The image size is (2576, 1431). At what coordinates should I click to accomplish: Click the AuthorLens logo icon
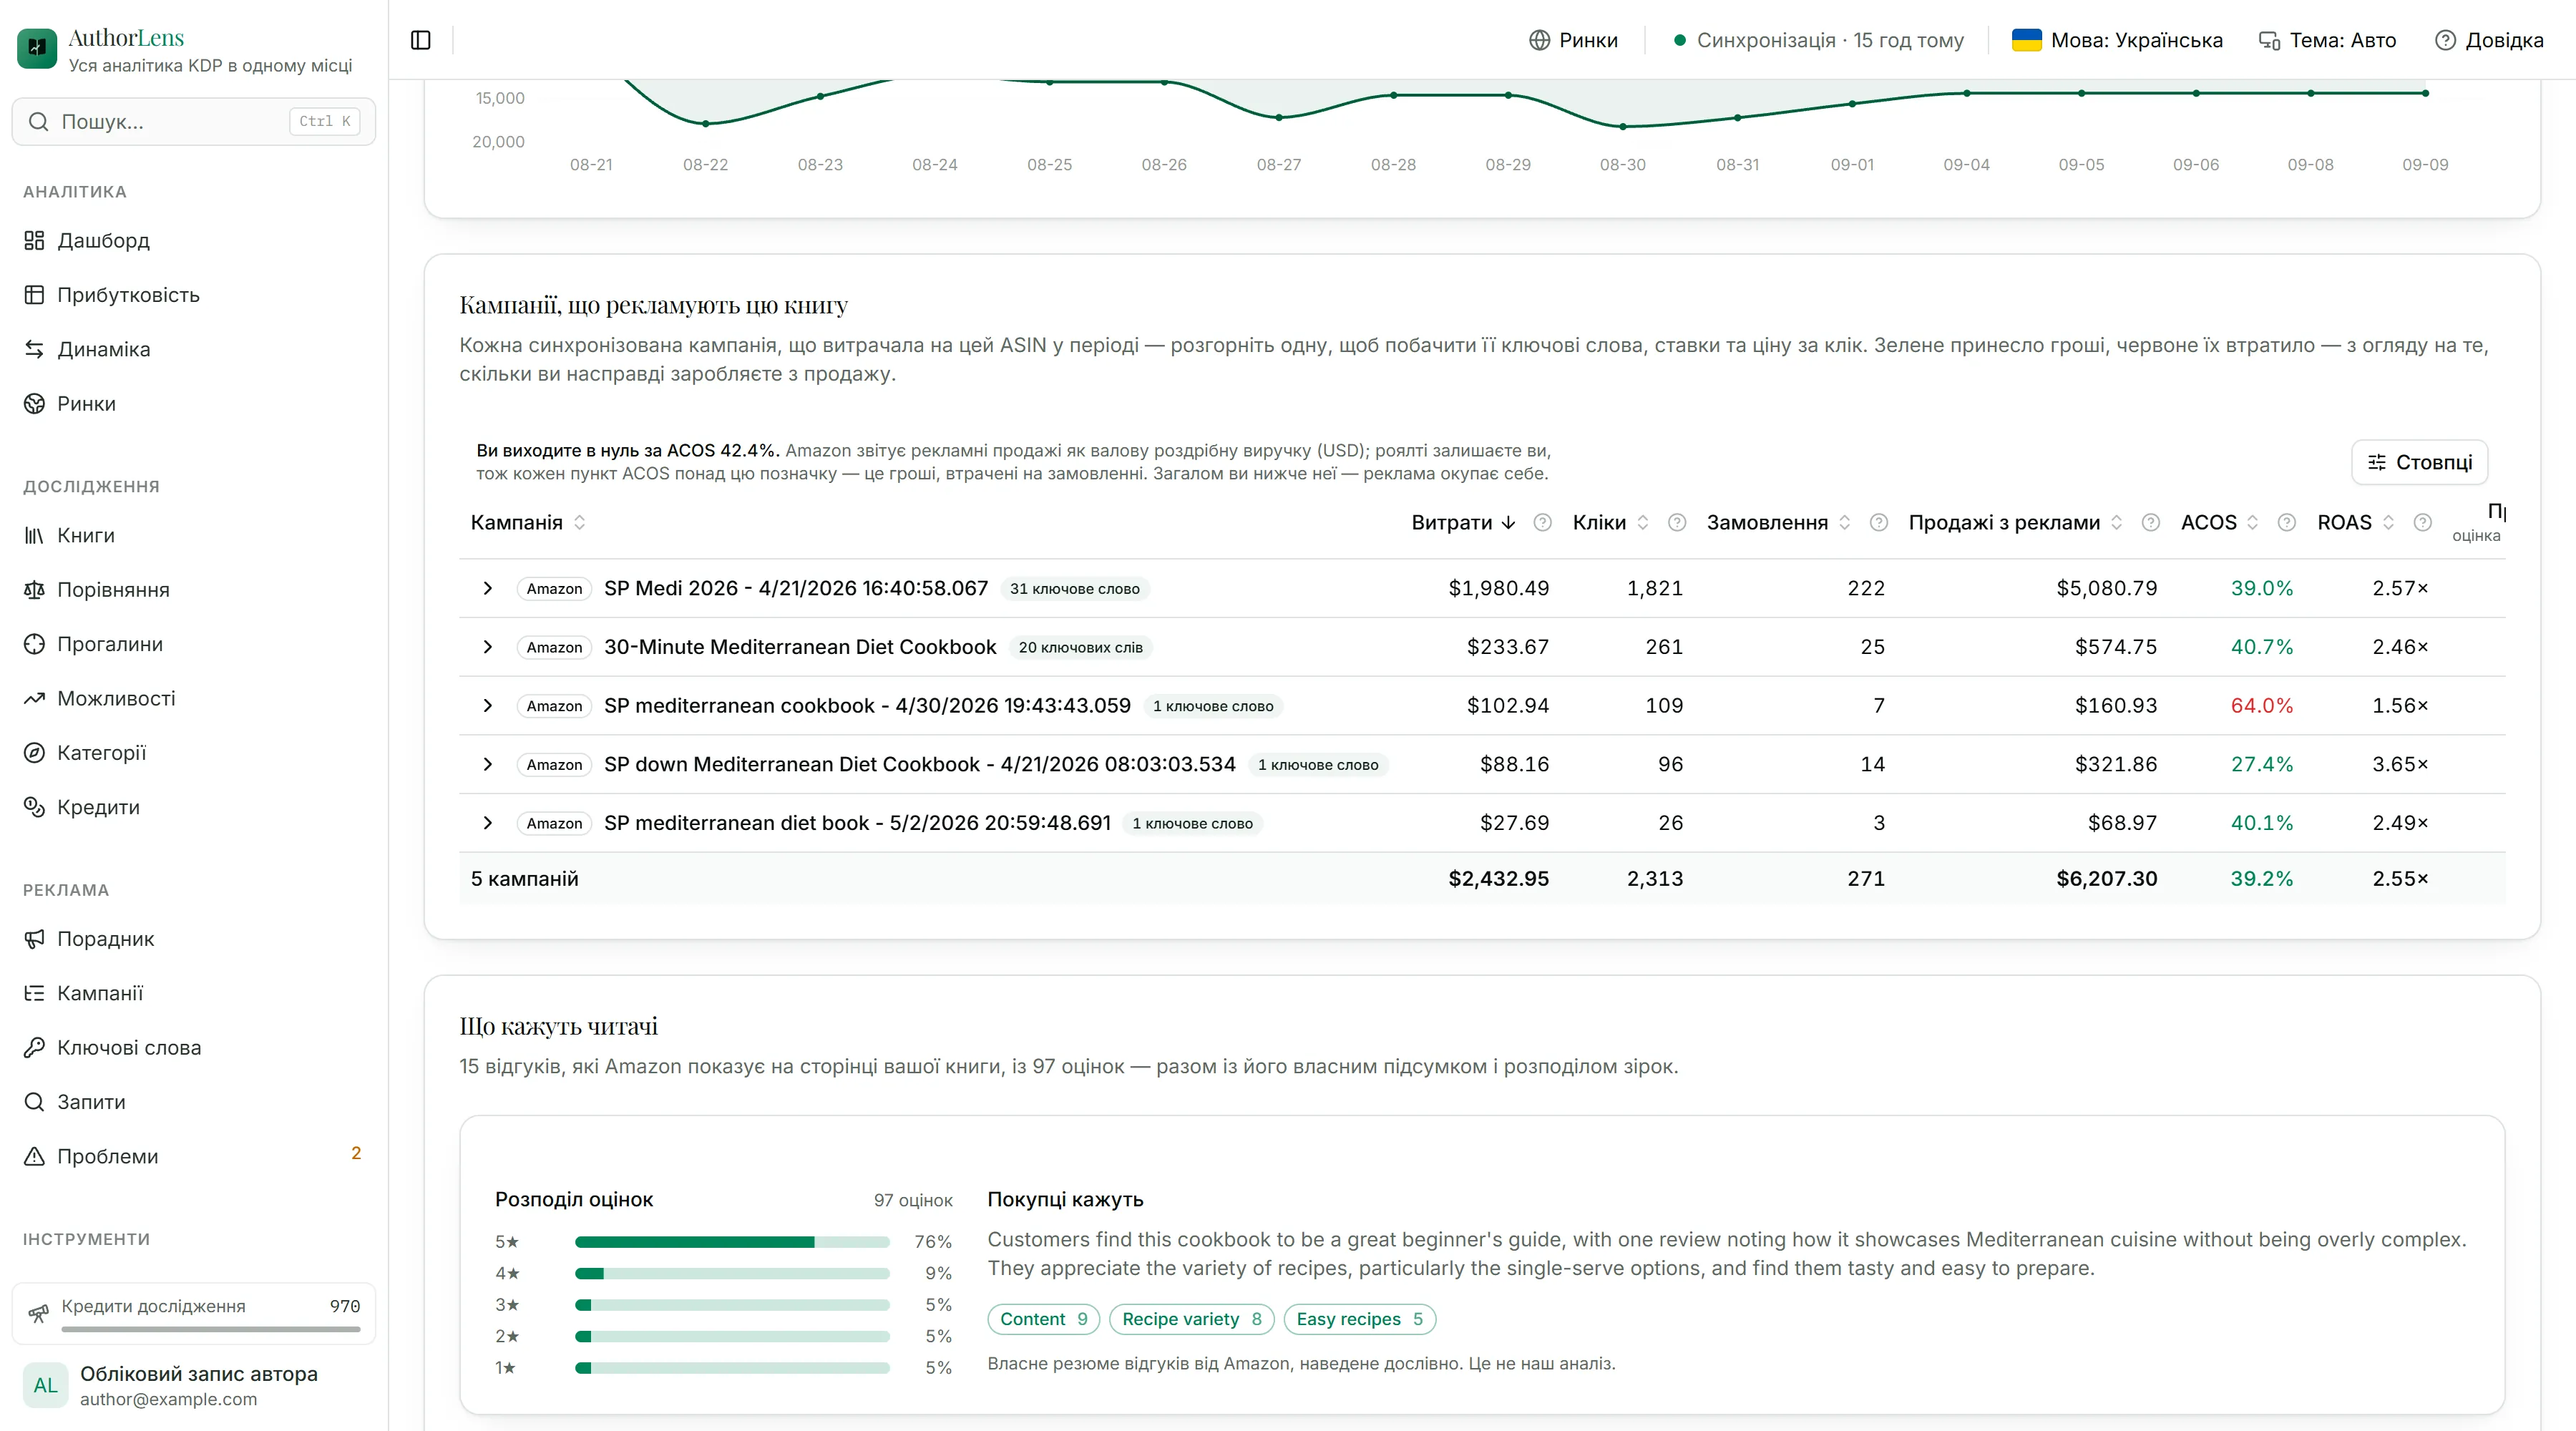(x=37, y=48)
